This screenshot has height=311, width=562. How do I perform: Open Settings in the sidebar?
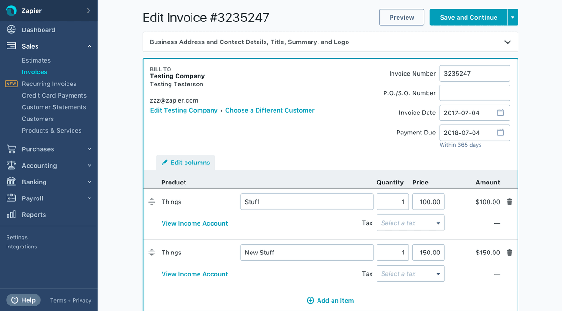point(17,237)
